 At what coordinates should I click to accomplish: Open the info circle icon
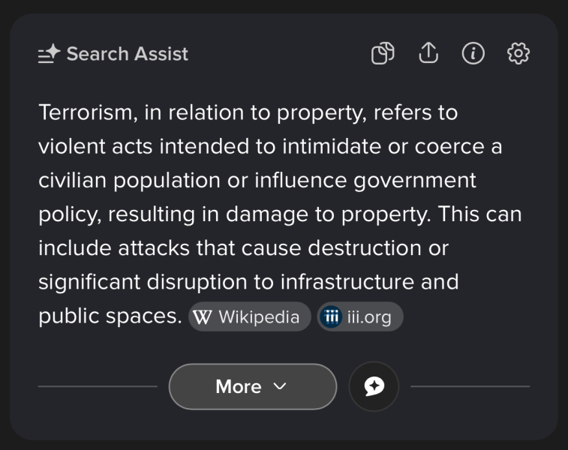coord(473,53)
